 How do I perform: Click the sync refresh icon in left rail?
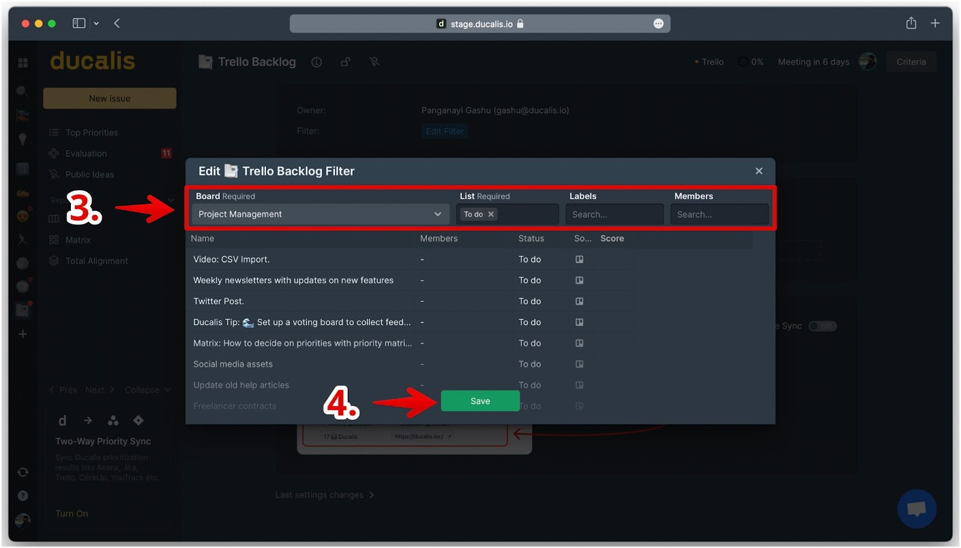pyautogui.click(x=23, y=472)
